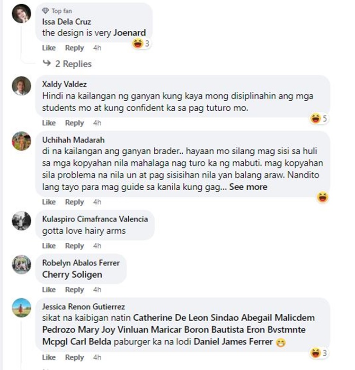View reactions on Jessica Renon Gutierrez's comment

coord(319,353)
